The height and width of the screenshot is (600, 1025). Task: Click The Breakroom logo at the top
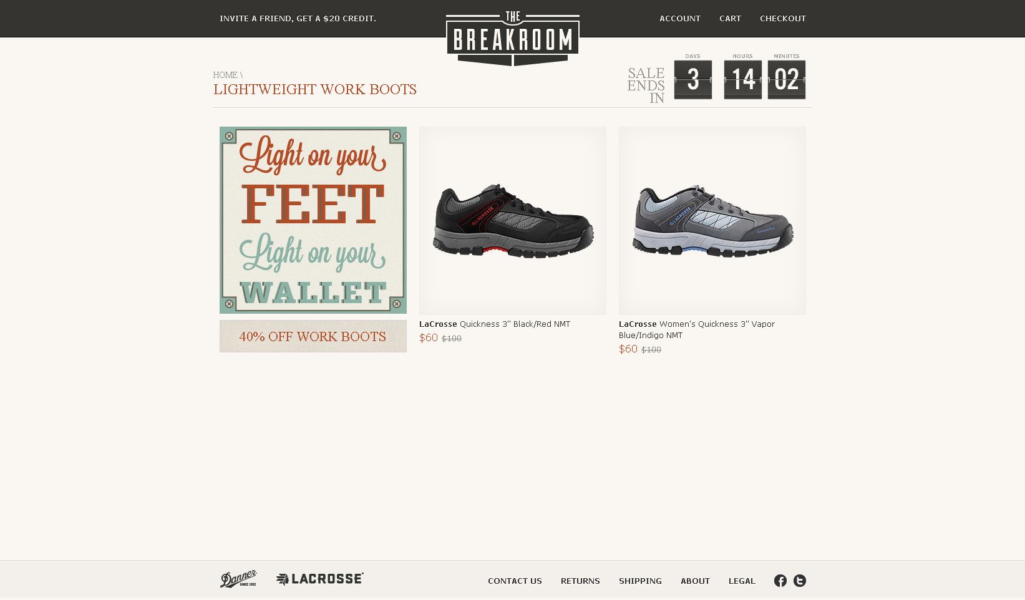tap(513, 38)
